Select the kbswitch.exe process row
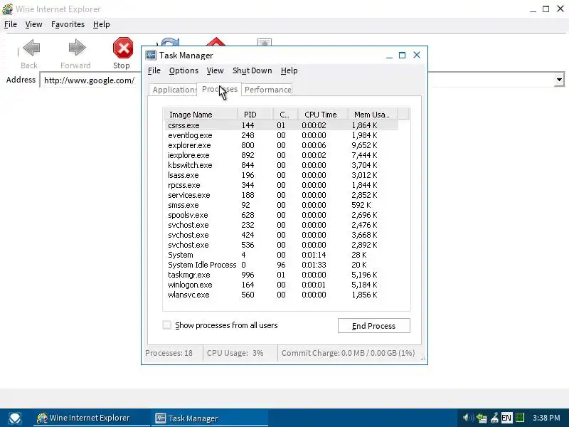This screenshot has height=427, width=569. [282, 165]
